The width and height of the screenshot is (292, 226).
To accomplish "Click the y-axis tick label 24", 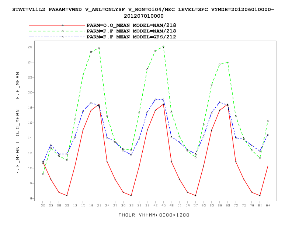I will click(30, 62).
